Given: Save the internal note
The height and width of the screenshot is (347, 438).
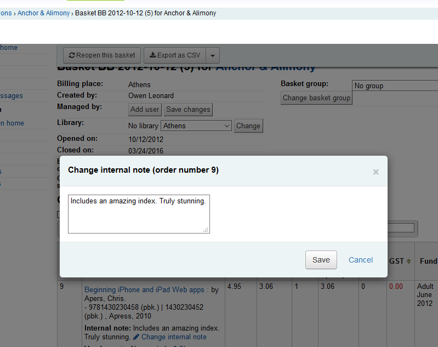Looking at the screenshot, I should click(x=321, y=260).
